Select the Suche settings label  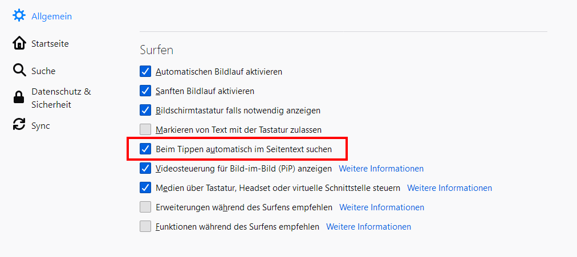(x=43, y=71)
